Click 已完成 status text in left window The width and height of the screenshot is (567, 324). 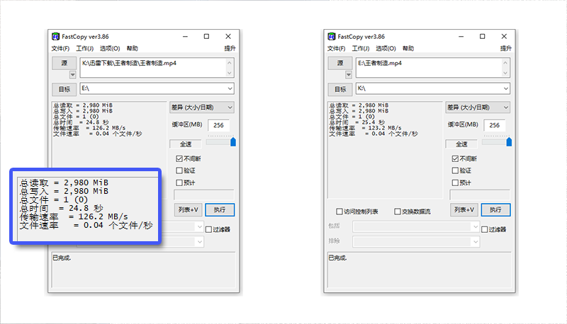click(62, 258)
